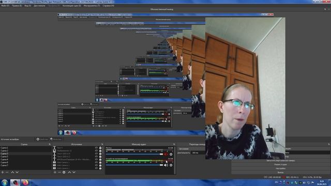Select Сцена 4 in the scenes list

(26, 160)
